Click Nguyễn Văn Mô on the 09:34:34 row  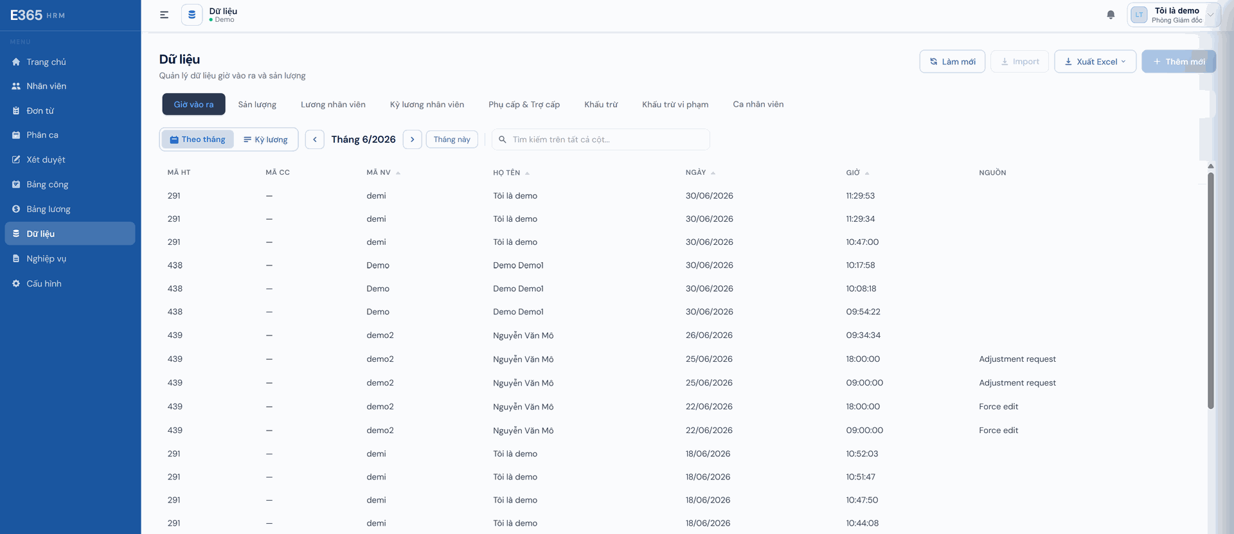click(523, 335)
